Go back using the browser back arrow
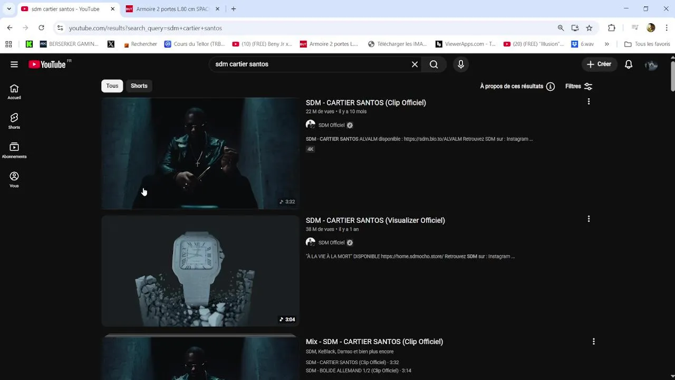 tap(9, 28)
